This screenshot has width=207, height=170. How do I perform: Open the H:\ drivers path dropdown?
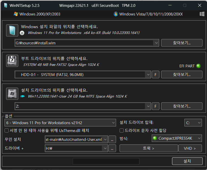pyautogui.click(x=105, y=148)
